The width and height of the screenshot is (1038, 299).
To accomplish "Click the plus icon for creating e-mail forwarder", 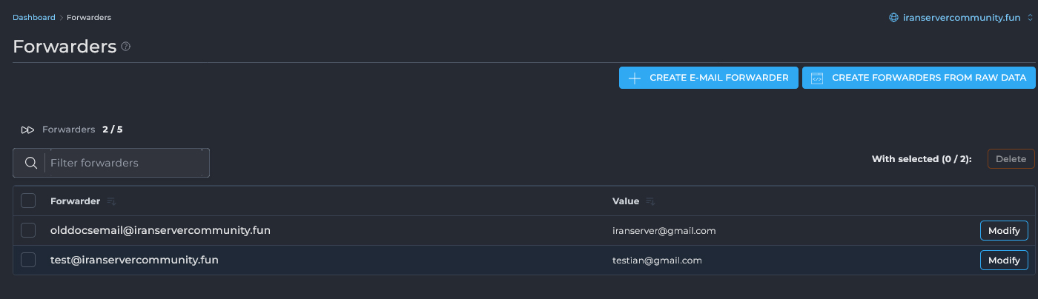I will tap(635, 78).
